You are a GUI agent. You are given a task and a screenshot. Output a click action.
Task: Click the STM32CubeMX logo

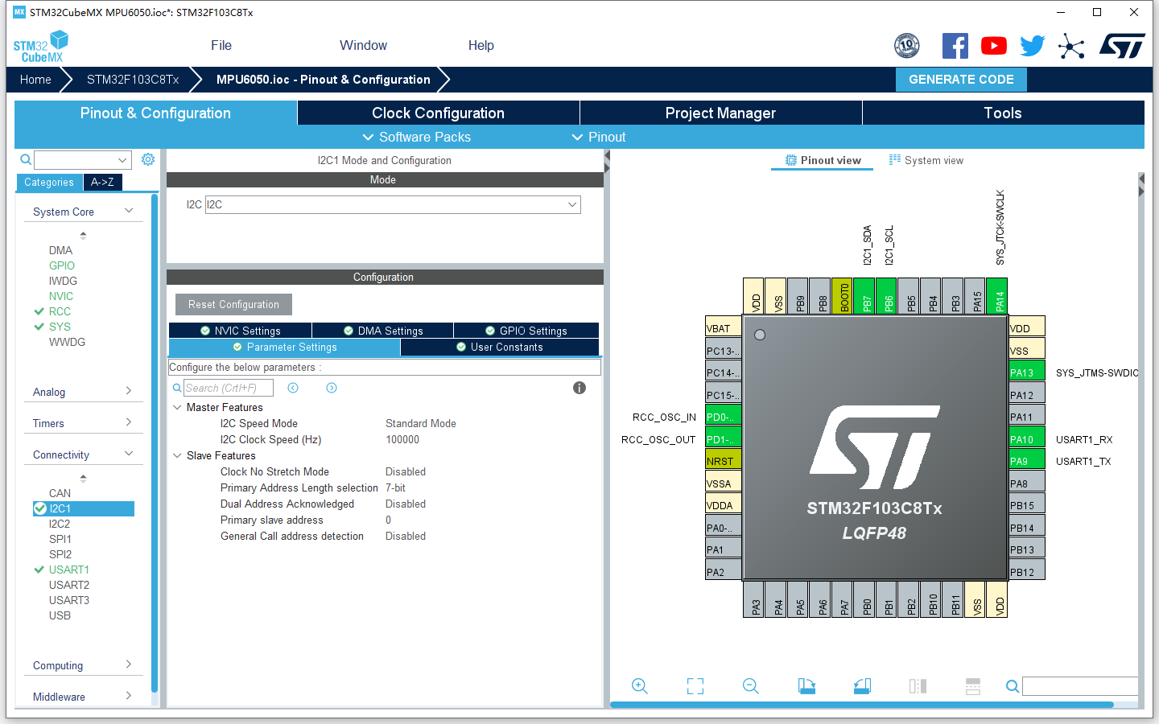pos(40,47)
